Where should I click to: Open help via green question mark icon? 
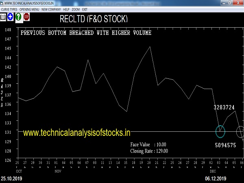tap(18, 17)
